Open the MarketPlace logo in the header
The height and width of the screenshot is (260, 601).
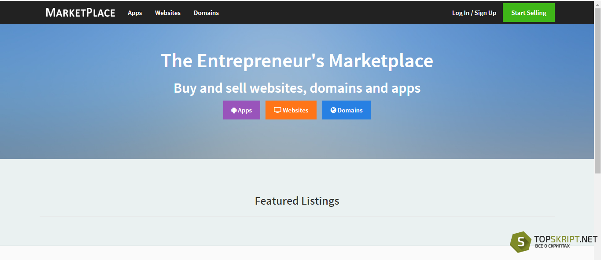tap(81, 12)
